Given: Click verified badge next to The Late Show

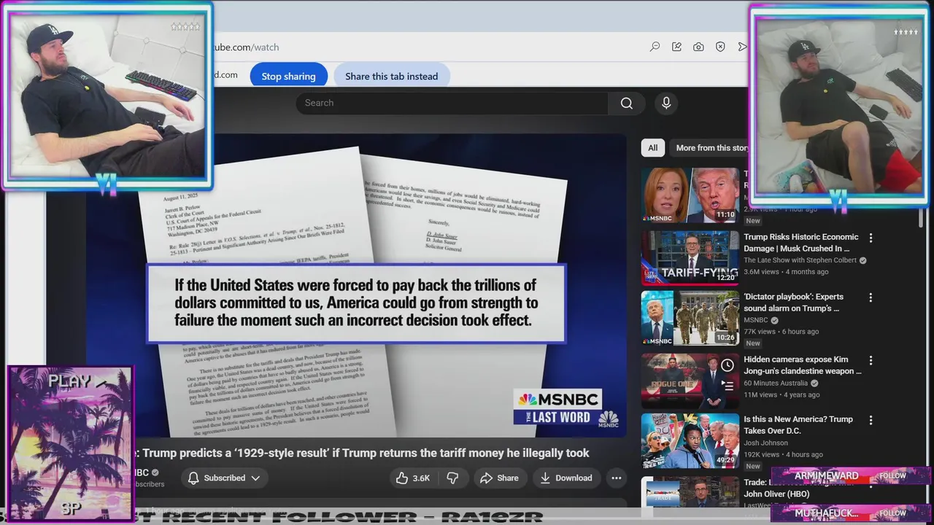Looking at the screenshot, I should (x=863, y=260).
